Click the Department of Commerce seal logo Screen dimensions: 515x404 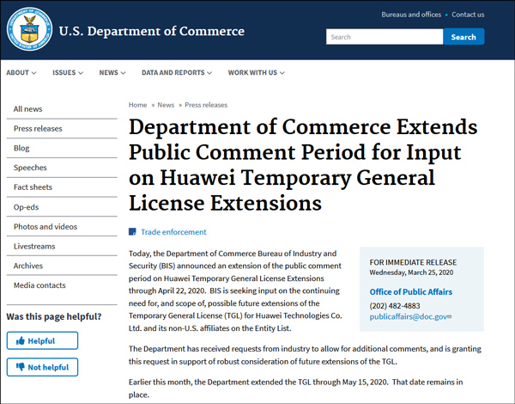pyautogui.click(x=30, y=31)
